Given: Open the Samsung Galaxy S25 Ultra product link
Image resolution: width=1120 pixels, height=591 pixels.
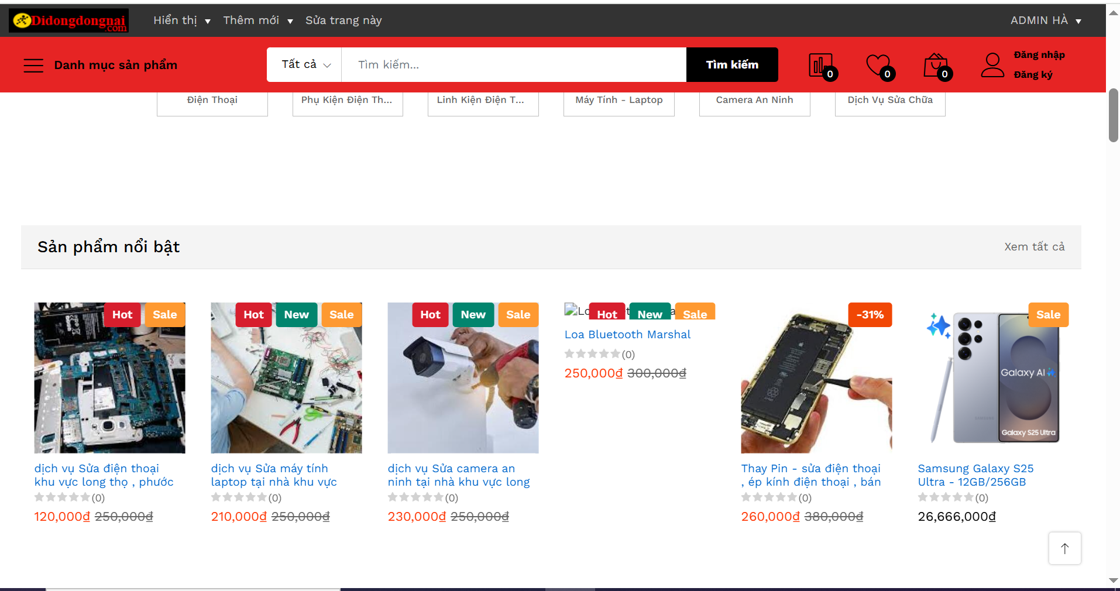Looking at the screenshot, I should pyautogui.click(x=975, y=475).
